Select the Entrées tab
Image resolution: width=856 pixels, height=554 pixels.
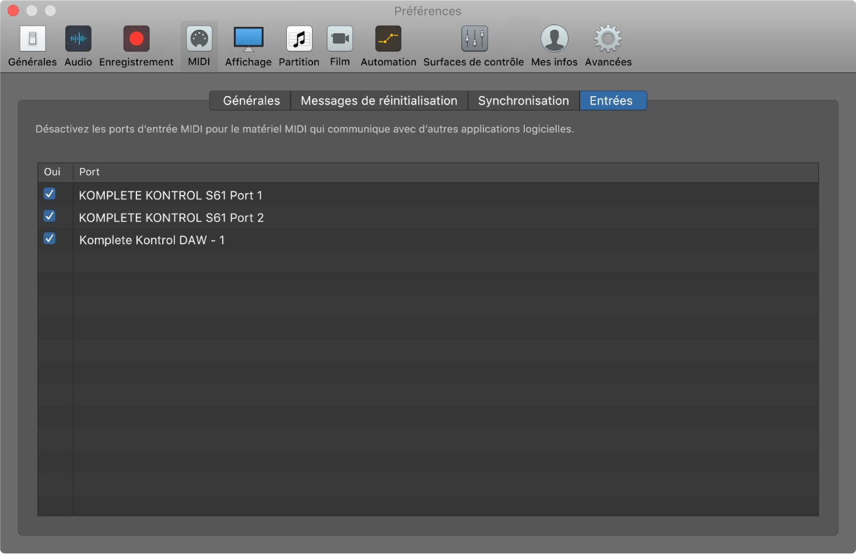[611, 101]
